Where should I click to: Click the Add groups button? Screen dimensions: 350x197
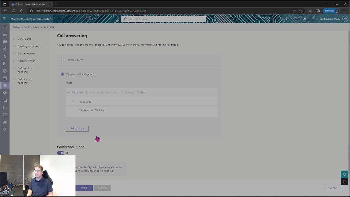[77, 128]
